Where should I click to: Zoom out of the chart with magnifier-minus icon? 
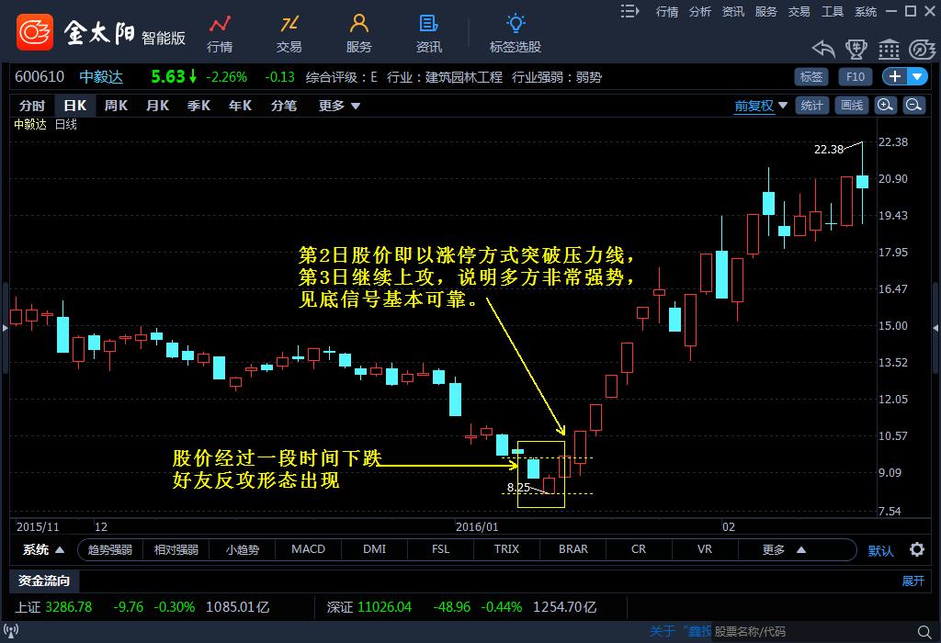(x=913, y=105)
